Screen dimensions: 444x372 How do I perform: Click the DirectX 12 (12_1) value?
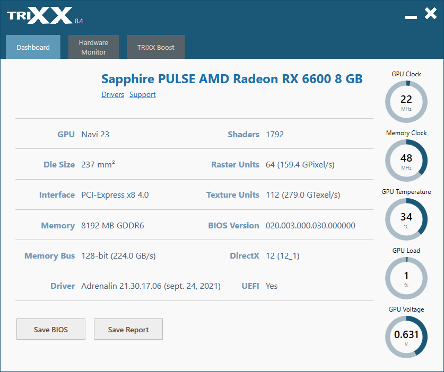pos(283,256)
